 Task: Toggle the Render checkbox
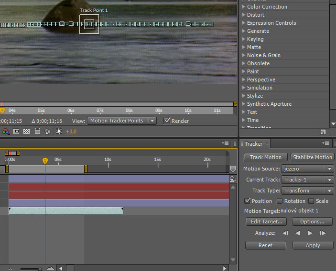tap(167, 121)
